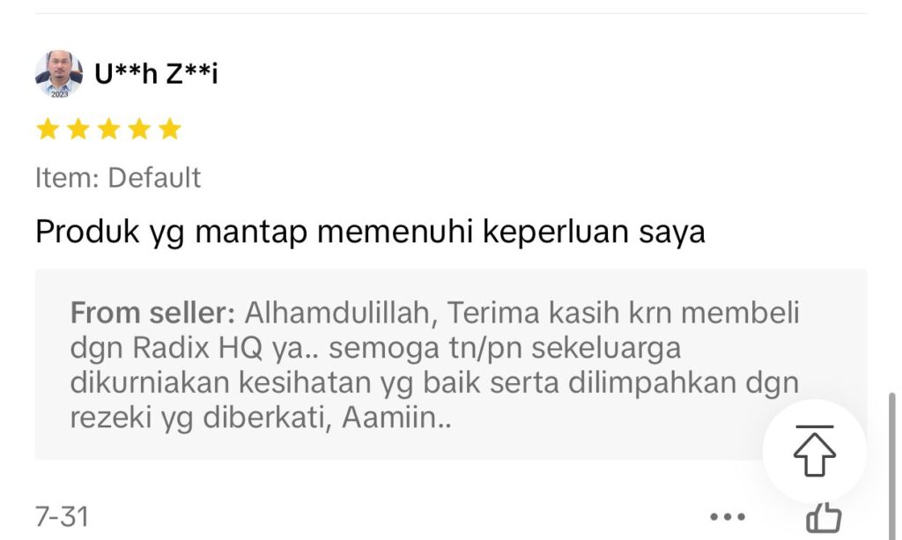Click the fifth yellow rating star
This screenshot has height=540, width=902.
tap(170, 129)
